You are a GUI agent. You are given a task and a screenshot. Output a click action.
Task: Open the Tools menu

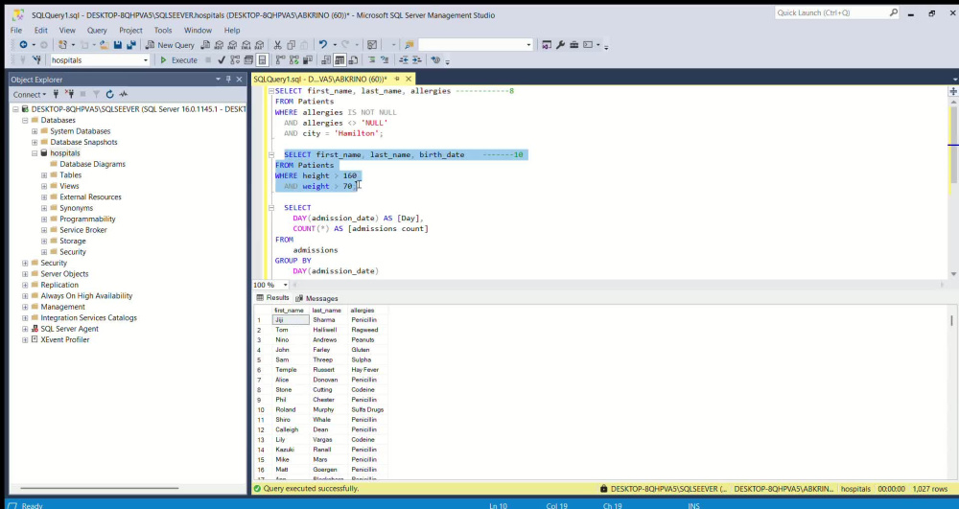click(163, 30)
